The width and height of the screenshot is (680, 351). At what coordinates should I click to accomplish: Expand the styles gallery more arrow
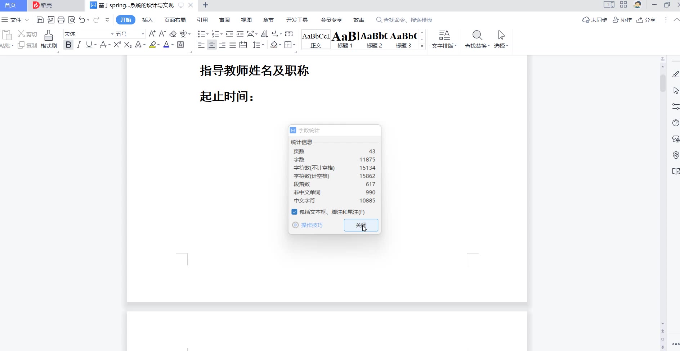click(x=422, y=46)
